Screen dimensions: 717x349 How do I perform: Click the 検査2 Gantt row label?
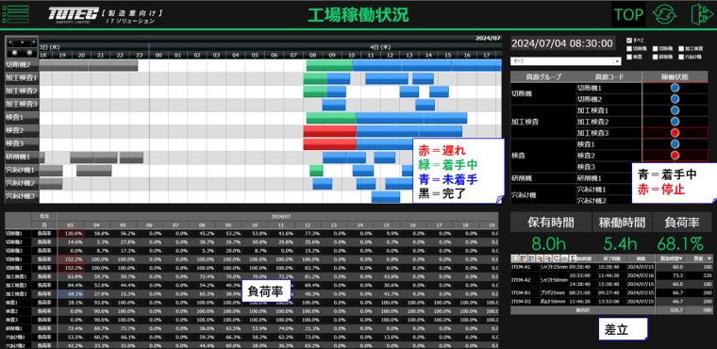tap(22, 131)
